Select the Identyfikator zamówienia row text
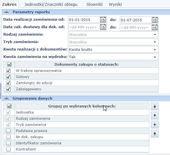Screen dimensions: 170x155 (x=39, y=143)
